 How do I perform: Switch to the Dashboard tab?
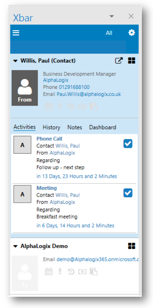pyautogui.click(x=102, y=127)
